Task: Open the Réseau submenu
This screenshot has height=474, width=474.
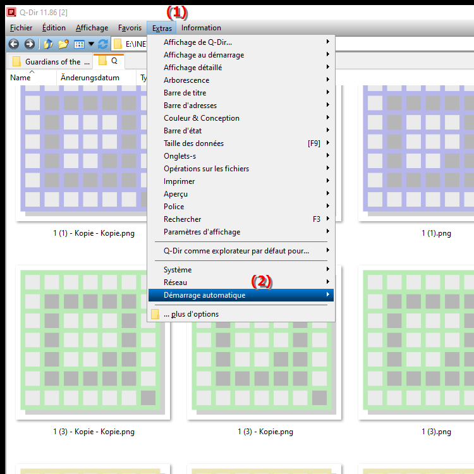Action: [x=241, y=283]
